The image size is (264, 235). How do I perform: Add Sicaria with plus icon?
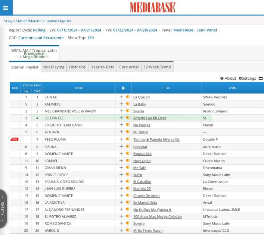pyautogui.click(x=121, y=111)
